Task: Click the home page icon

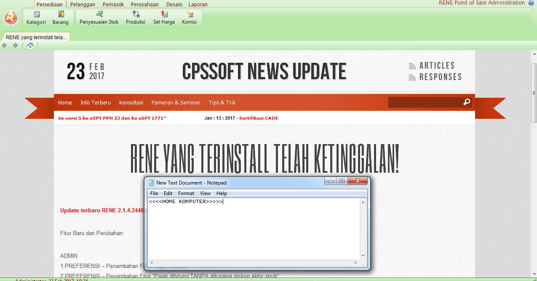Action: click(30, 45)
